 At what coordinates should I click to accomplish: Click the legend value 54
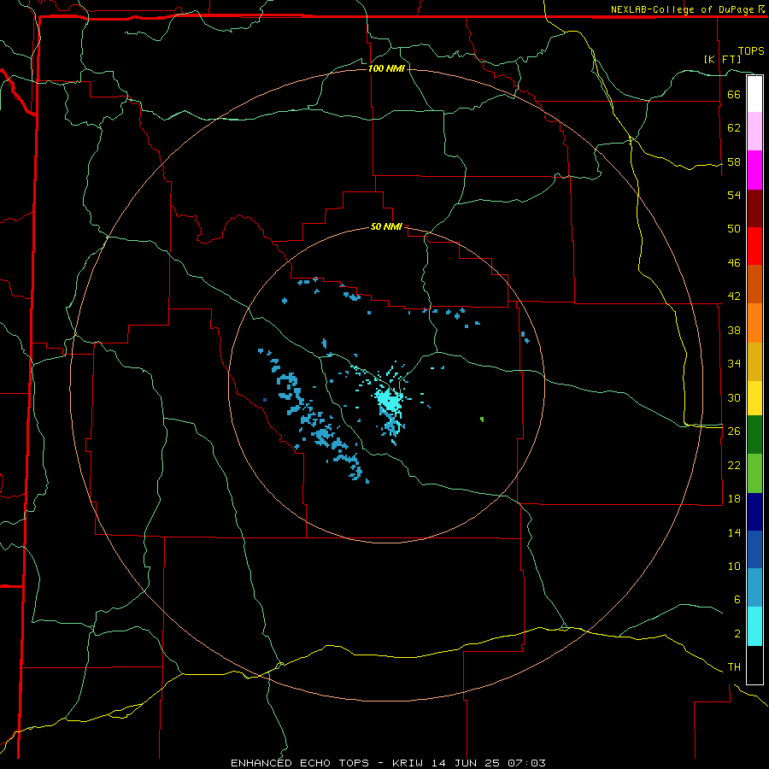pos(734,195)
